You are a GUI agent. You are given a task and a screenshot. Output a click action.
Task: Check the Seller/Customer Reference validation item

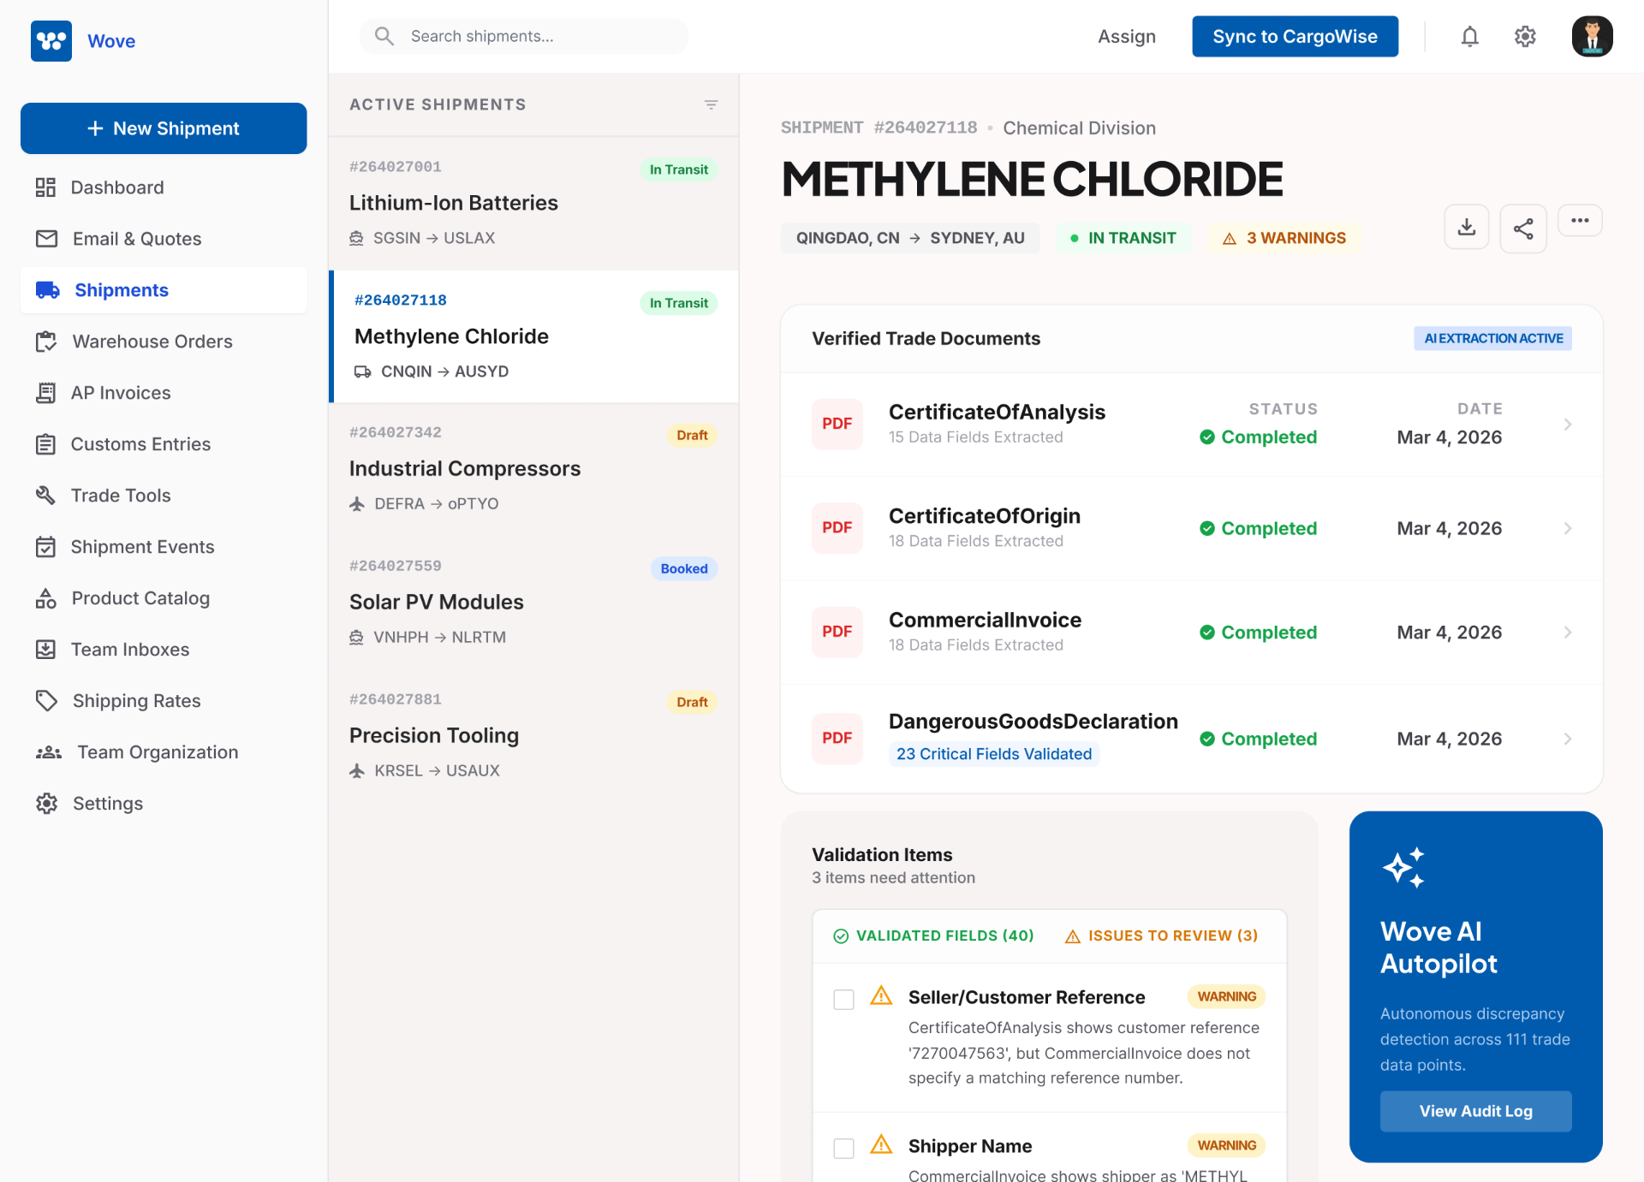coord(843,999)
